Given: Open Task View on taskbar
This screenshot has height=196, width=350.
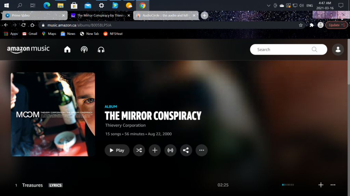Looking at the screenshot, I should click(x=32, y=5).
